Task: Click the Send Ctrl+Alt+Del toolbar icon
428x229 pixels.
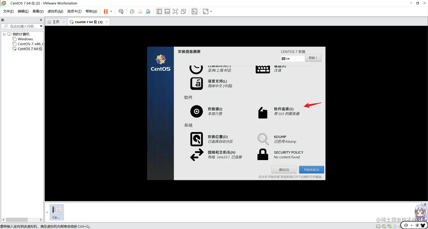Action: click(x=121, y=12)
